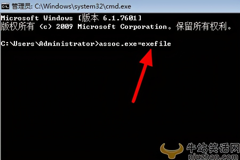Click the 保留所有权利 text

(201, 26)
